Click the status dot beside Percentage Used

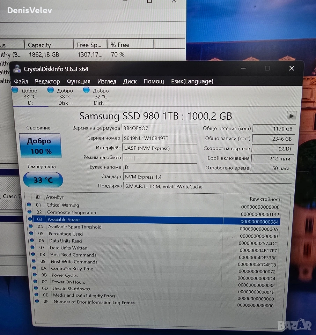click(x=30, y=233)
